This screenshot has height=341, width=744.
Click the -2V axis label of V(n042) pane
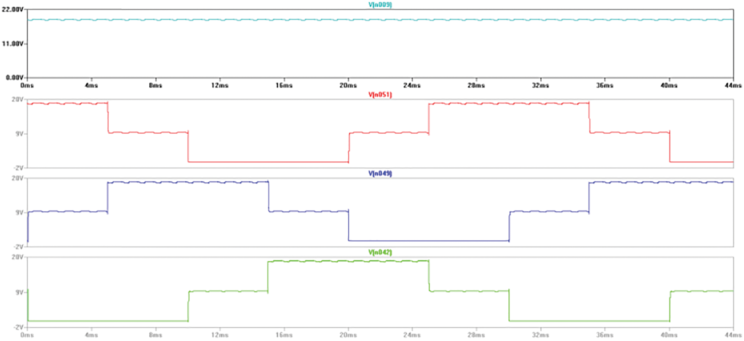tap(18, 327)
